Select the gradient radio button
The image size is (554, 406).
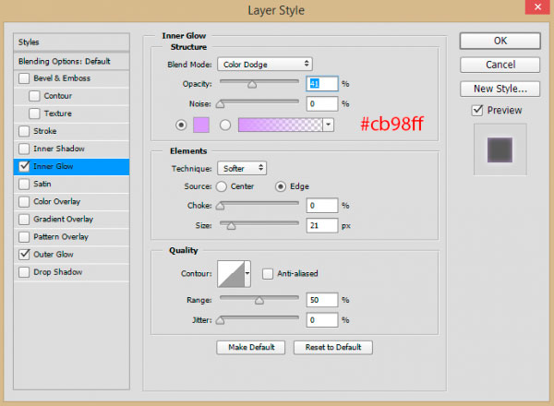point(225,125)
